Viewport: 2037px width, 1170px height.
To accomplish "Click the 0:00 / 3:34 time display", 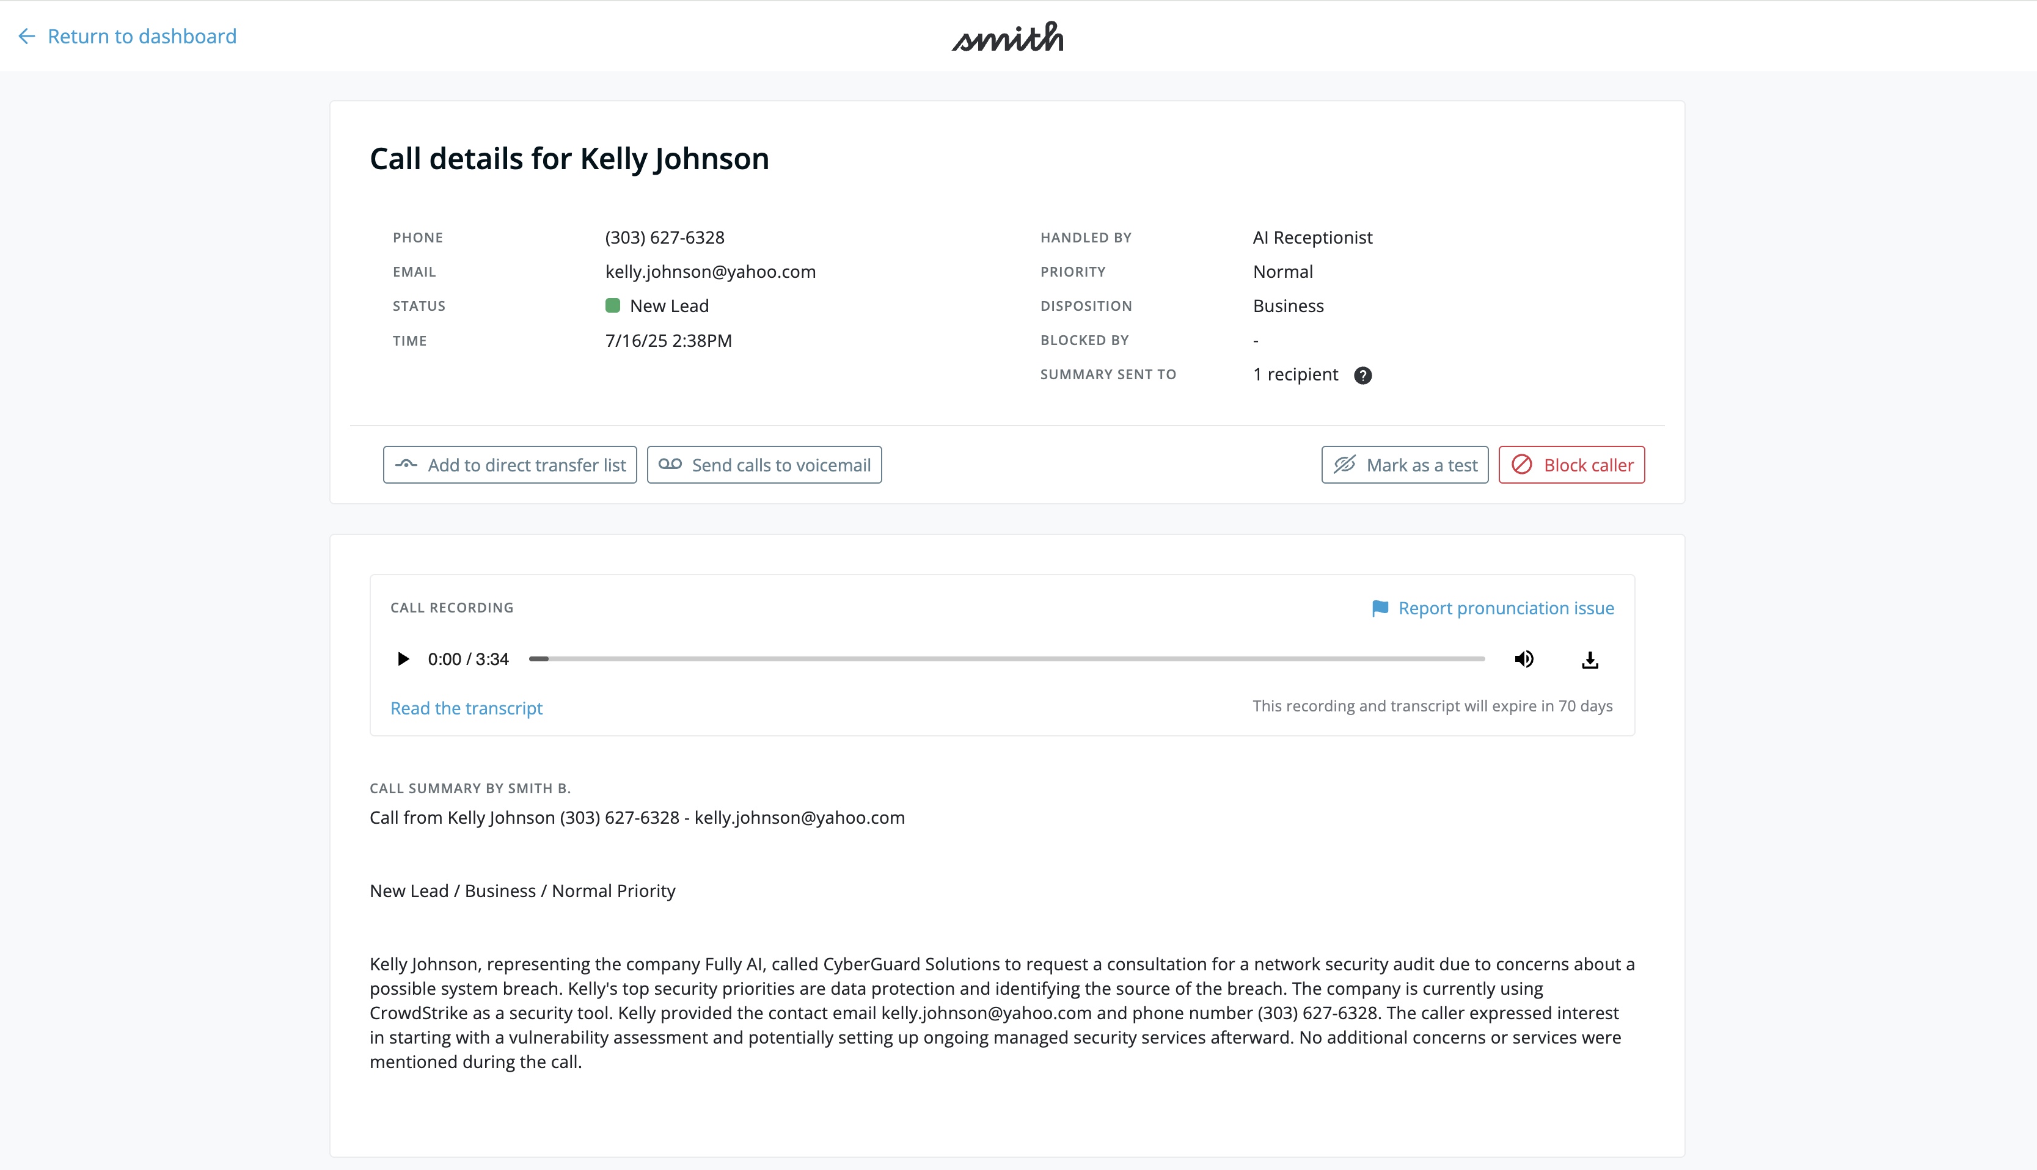I will [x=468, y=659].
